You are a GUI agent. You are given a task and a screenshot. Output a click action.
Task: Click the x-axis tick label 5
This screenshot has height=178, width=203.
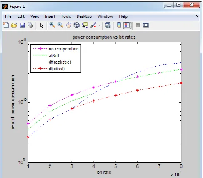click(x=115, y=166)
